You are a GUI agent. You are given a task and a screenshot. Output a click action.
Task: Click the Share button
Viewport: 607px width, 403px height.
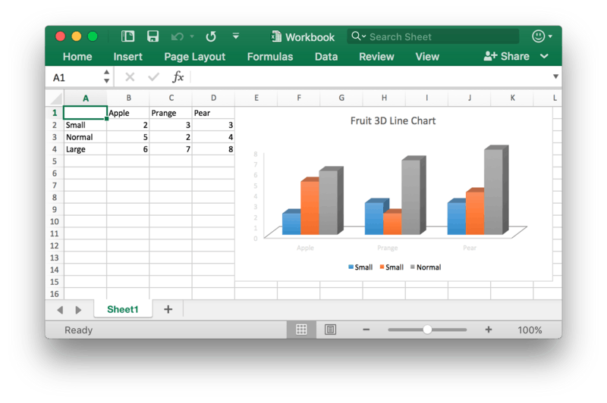point(506,56)
